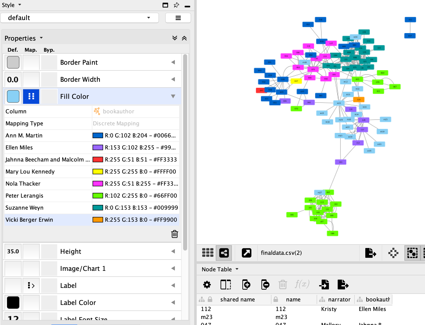Image resolution: width=425 pixels, height=325 pixels.
Task: Open Node Table selector dropdown
Action: (237, 269)
